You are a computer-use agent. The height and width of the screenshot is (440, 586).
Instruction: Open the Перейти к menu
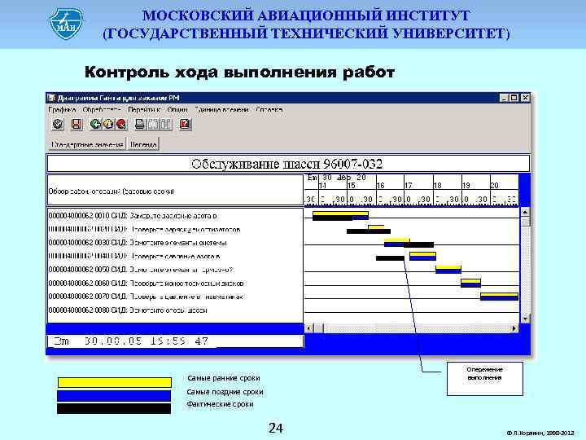144,110
